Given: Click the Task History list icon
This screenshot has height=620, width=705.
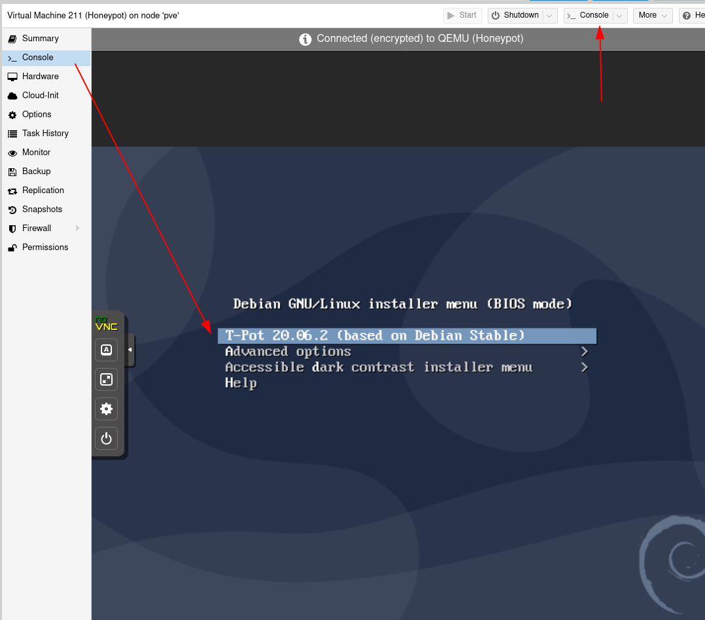Looking at the screenshot, I should 12,134.
